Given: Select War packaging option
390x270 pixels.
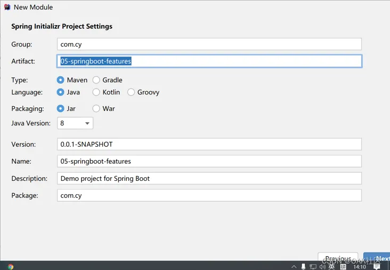Looking at the screenshot, I should click(96, 108).
